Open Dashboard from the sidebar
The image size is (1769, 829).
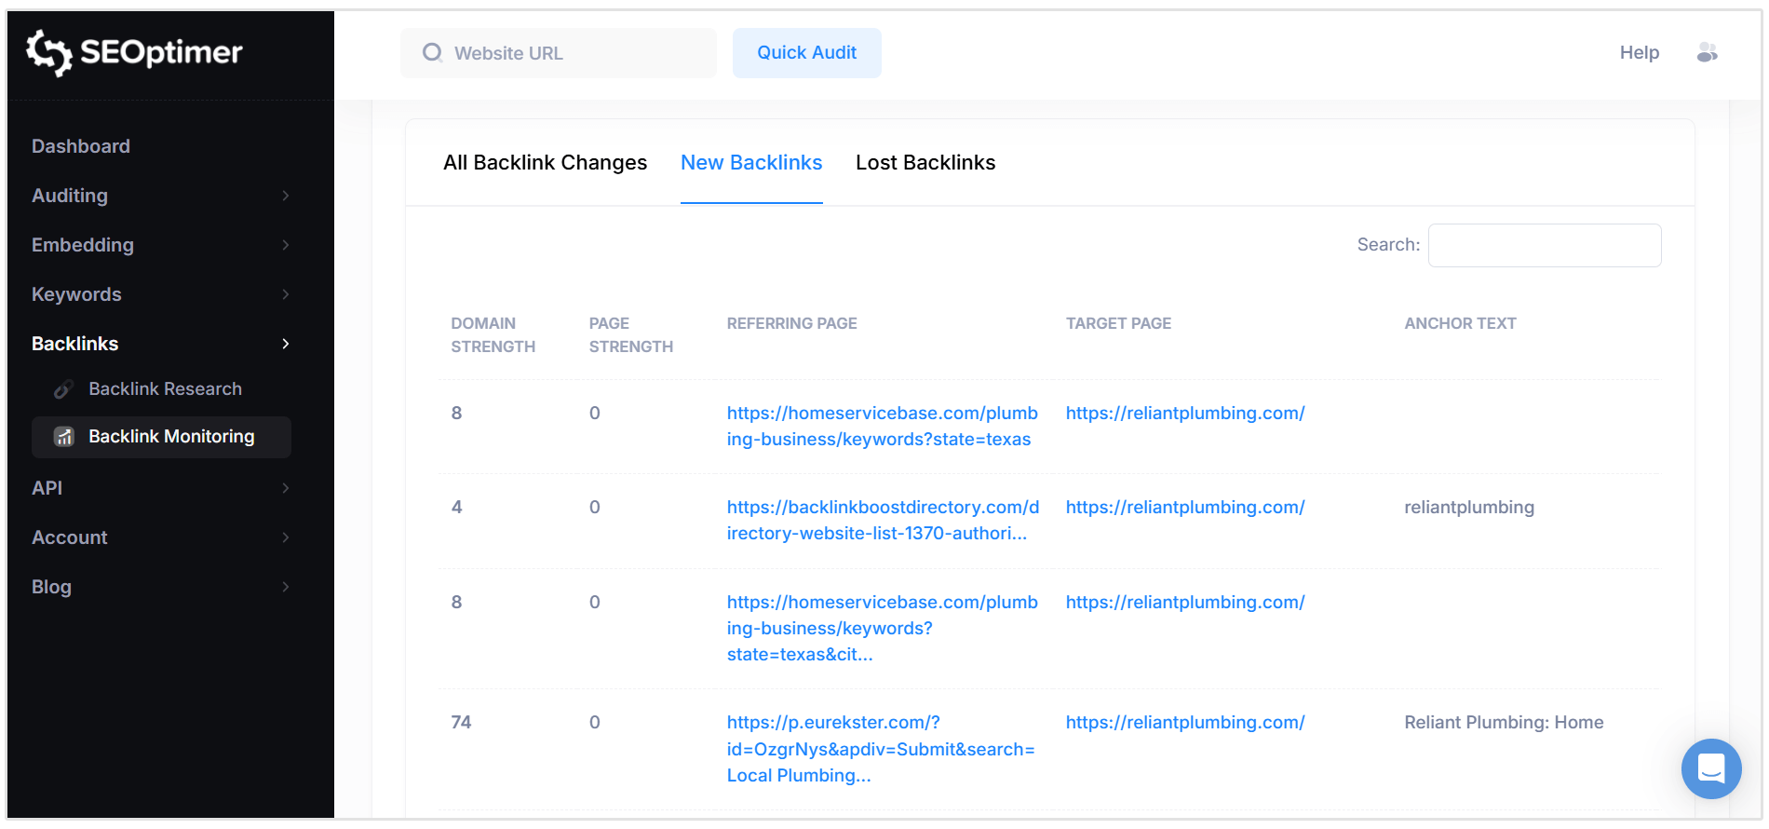[x=81, y=146]
